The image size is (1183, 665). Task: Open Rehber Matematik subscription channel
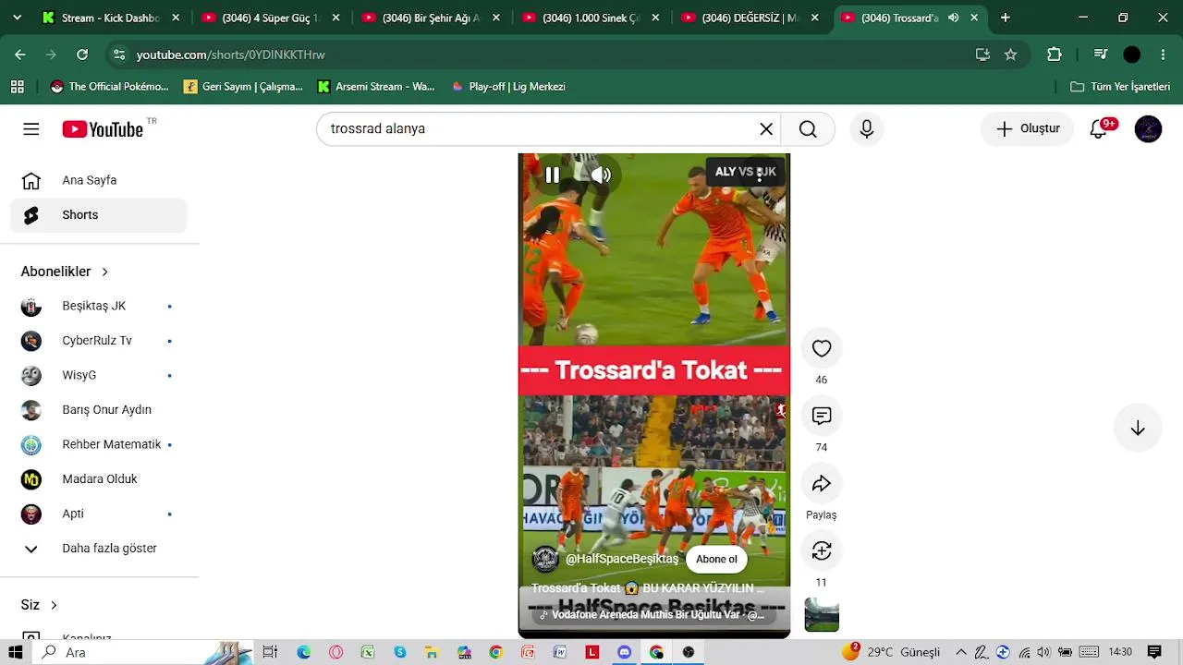[x=99, y=445]
